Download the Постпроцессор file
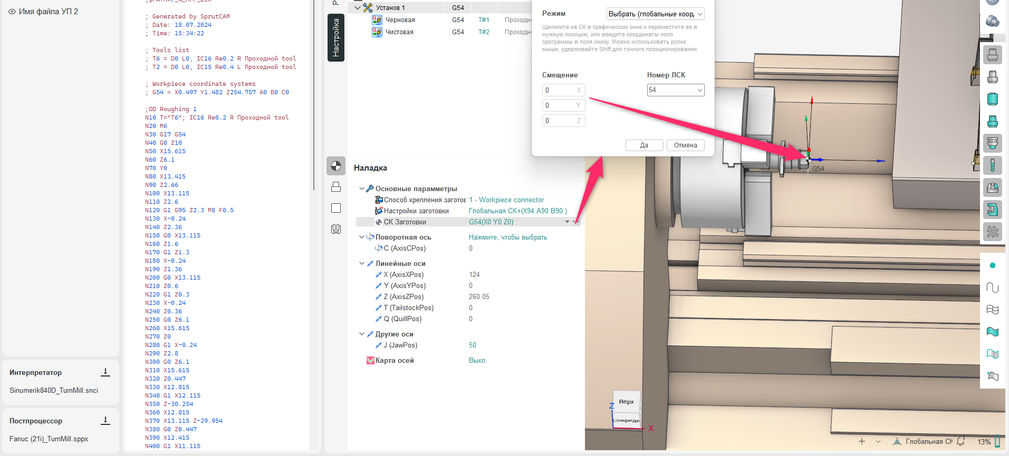Screen dimensions: 1009x456 tap(105, 421)
